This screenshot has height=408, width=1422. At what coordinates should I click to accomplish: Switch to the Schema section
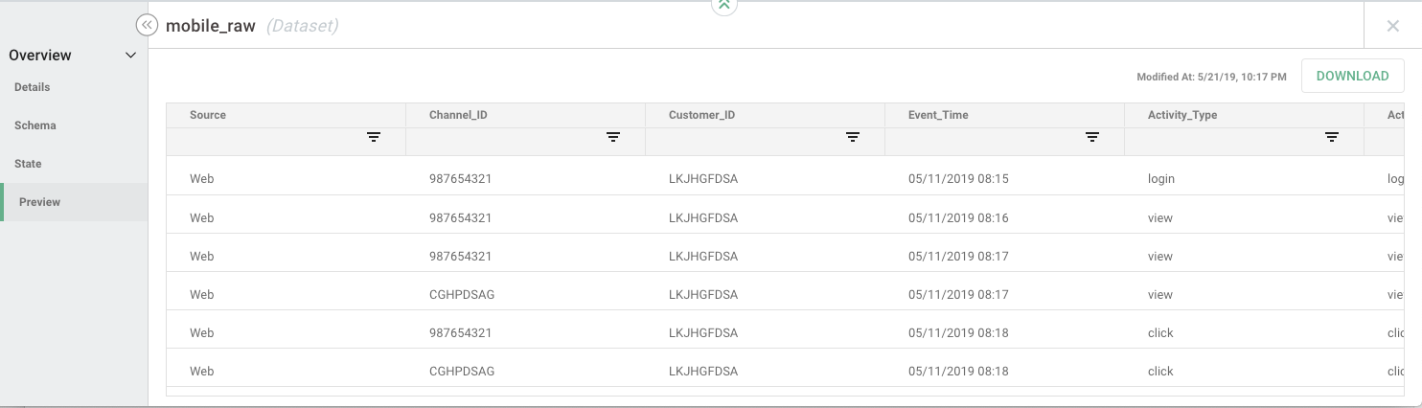[35, 125]
